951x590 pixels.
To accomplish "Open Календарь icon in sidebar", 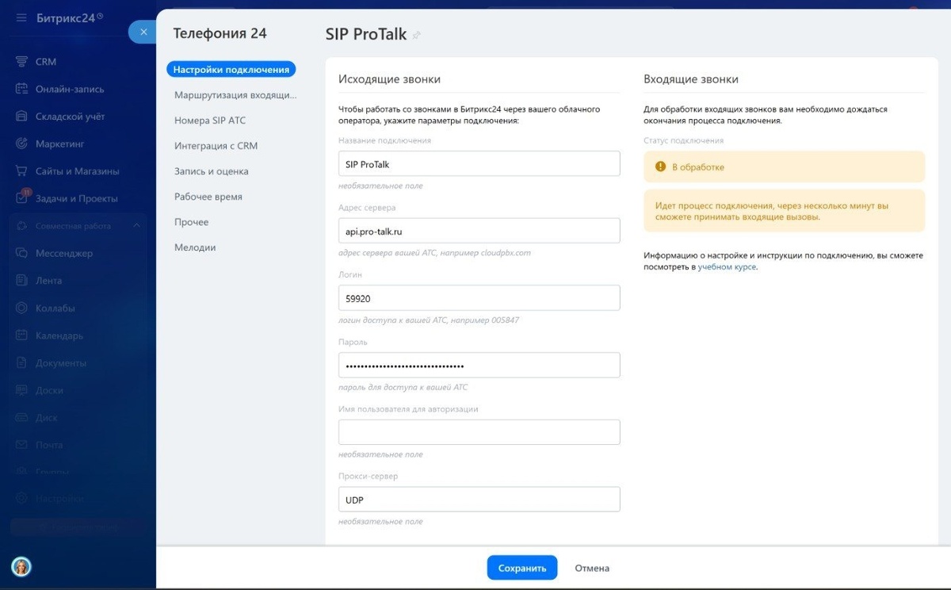I will tap(21, 335).
